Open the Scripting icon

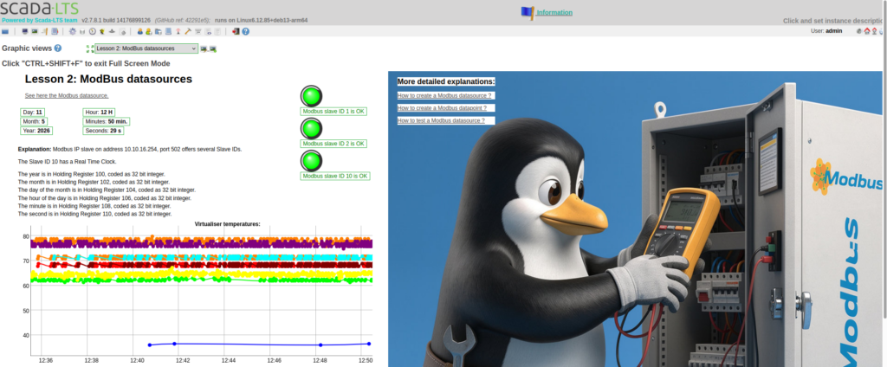pyautogui.click(x=122, y=32)
